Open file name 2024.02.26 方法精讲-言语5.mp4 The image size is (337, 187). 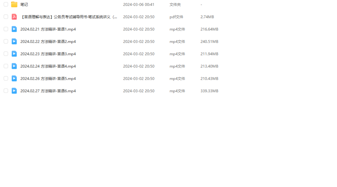pos(48,79)
